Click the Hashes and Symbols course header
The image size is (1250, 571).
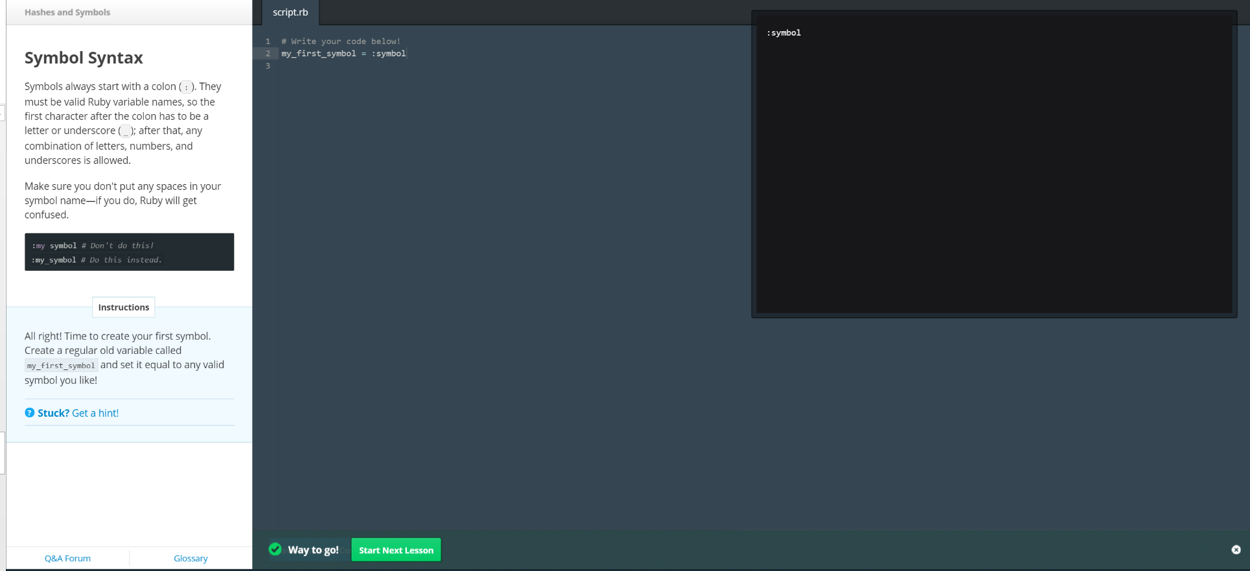tap(67, 12)
